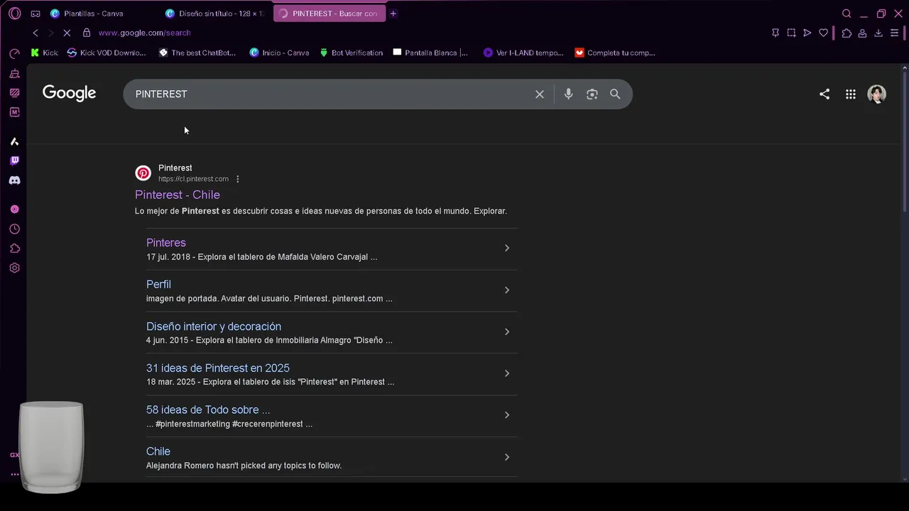Open a new tab with the plus button
909x511 pixels.
pyautogui.click(x=393, y=13)
